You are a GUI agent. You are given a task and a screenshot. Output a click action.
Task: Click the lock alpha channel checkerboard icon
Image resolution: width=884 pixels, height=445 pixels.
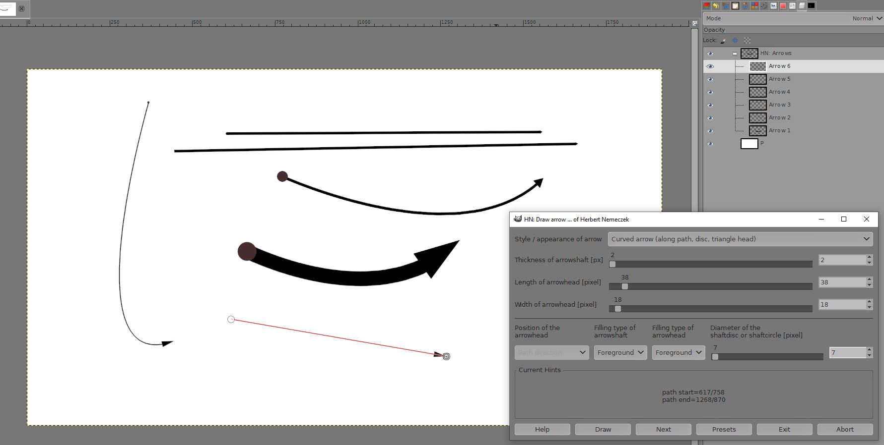click(x=747, y=41)
